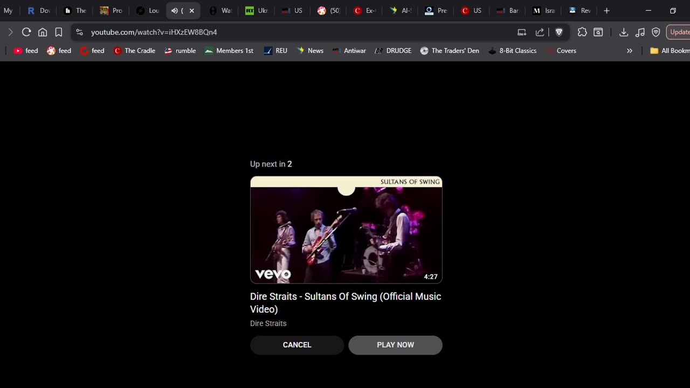Open the 'Antiwar' bookmark
Viewport: 690px width, 388px height.
click(x=349, y=51)
